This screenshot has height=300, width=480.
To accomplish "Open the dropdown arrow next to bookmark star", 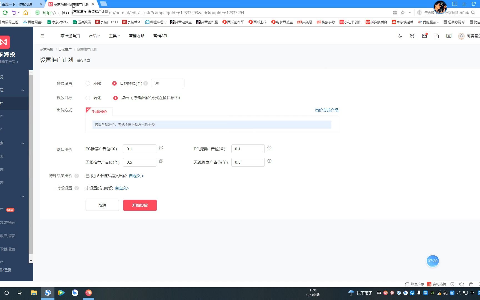I will tap(409, 13).
